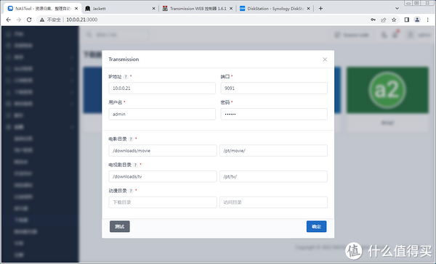Click the gray 测试 test button

tap(120, 226)
